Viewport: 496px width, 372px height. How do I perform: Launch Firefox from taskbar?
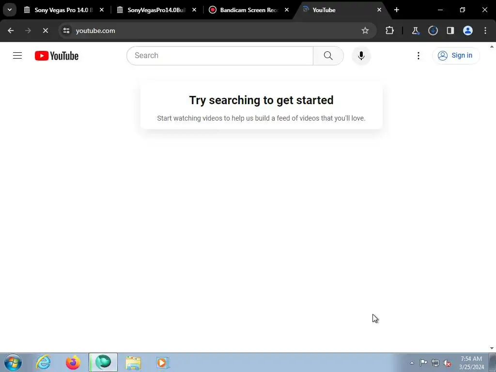[x=73, y=362]
